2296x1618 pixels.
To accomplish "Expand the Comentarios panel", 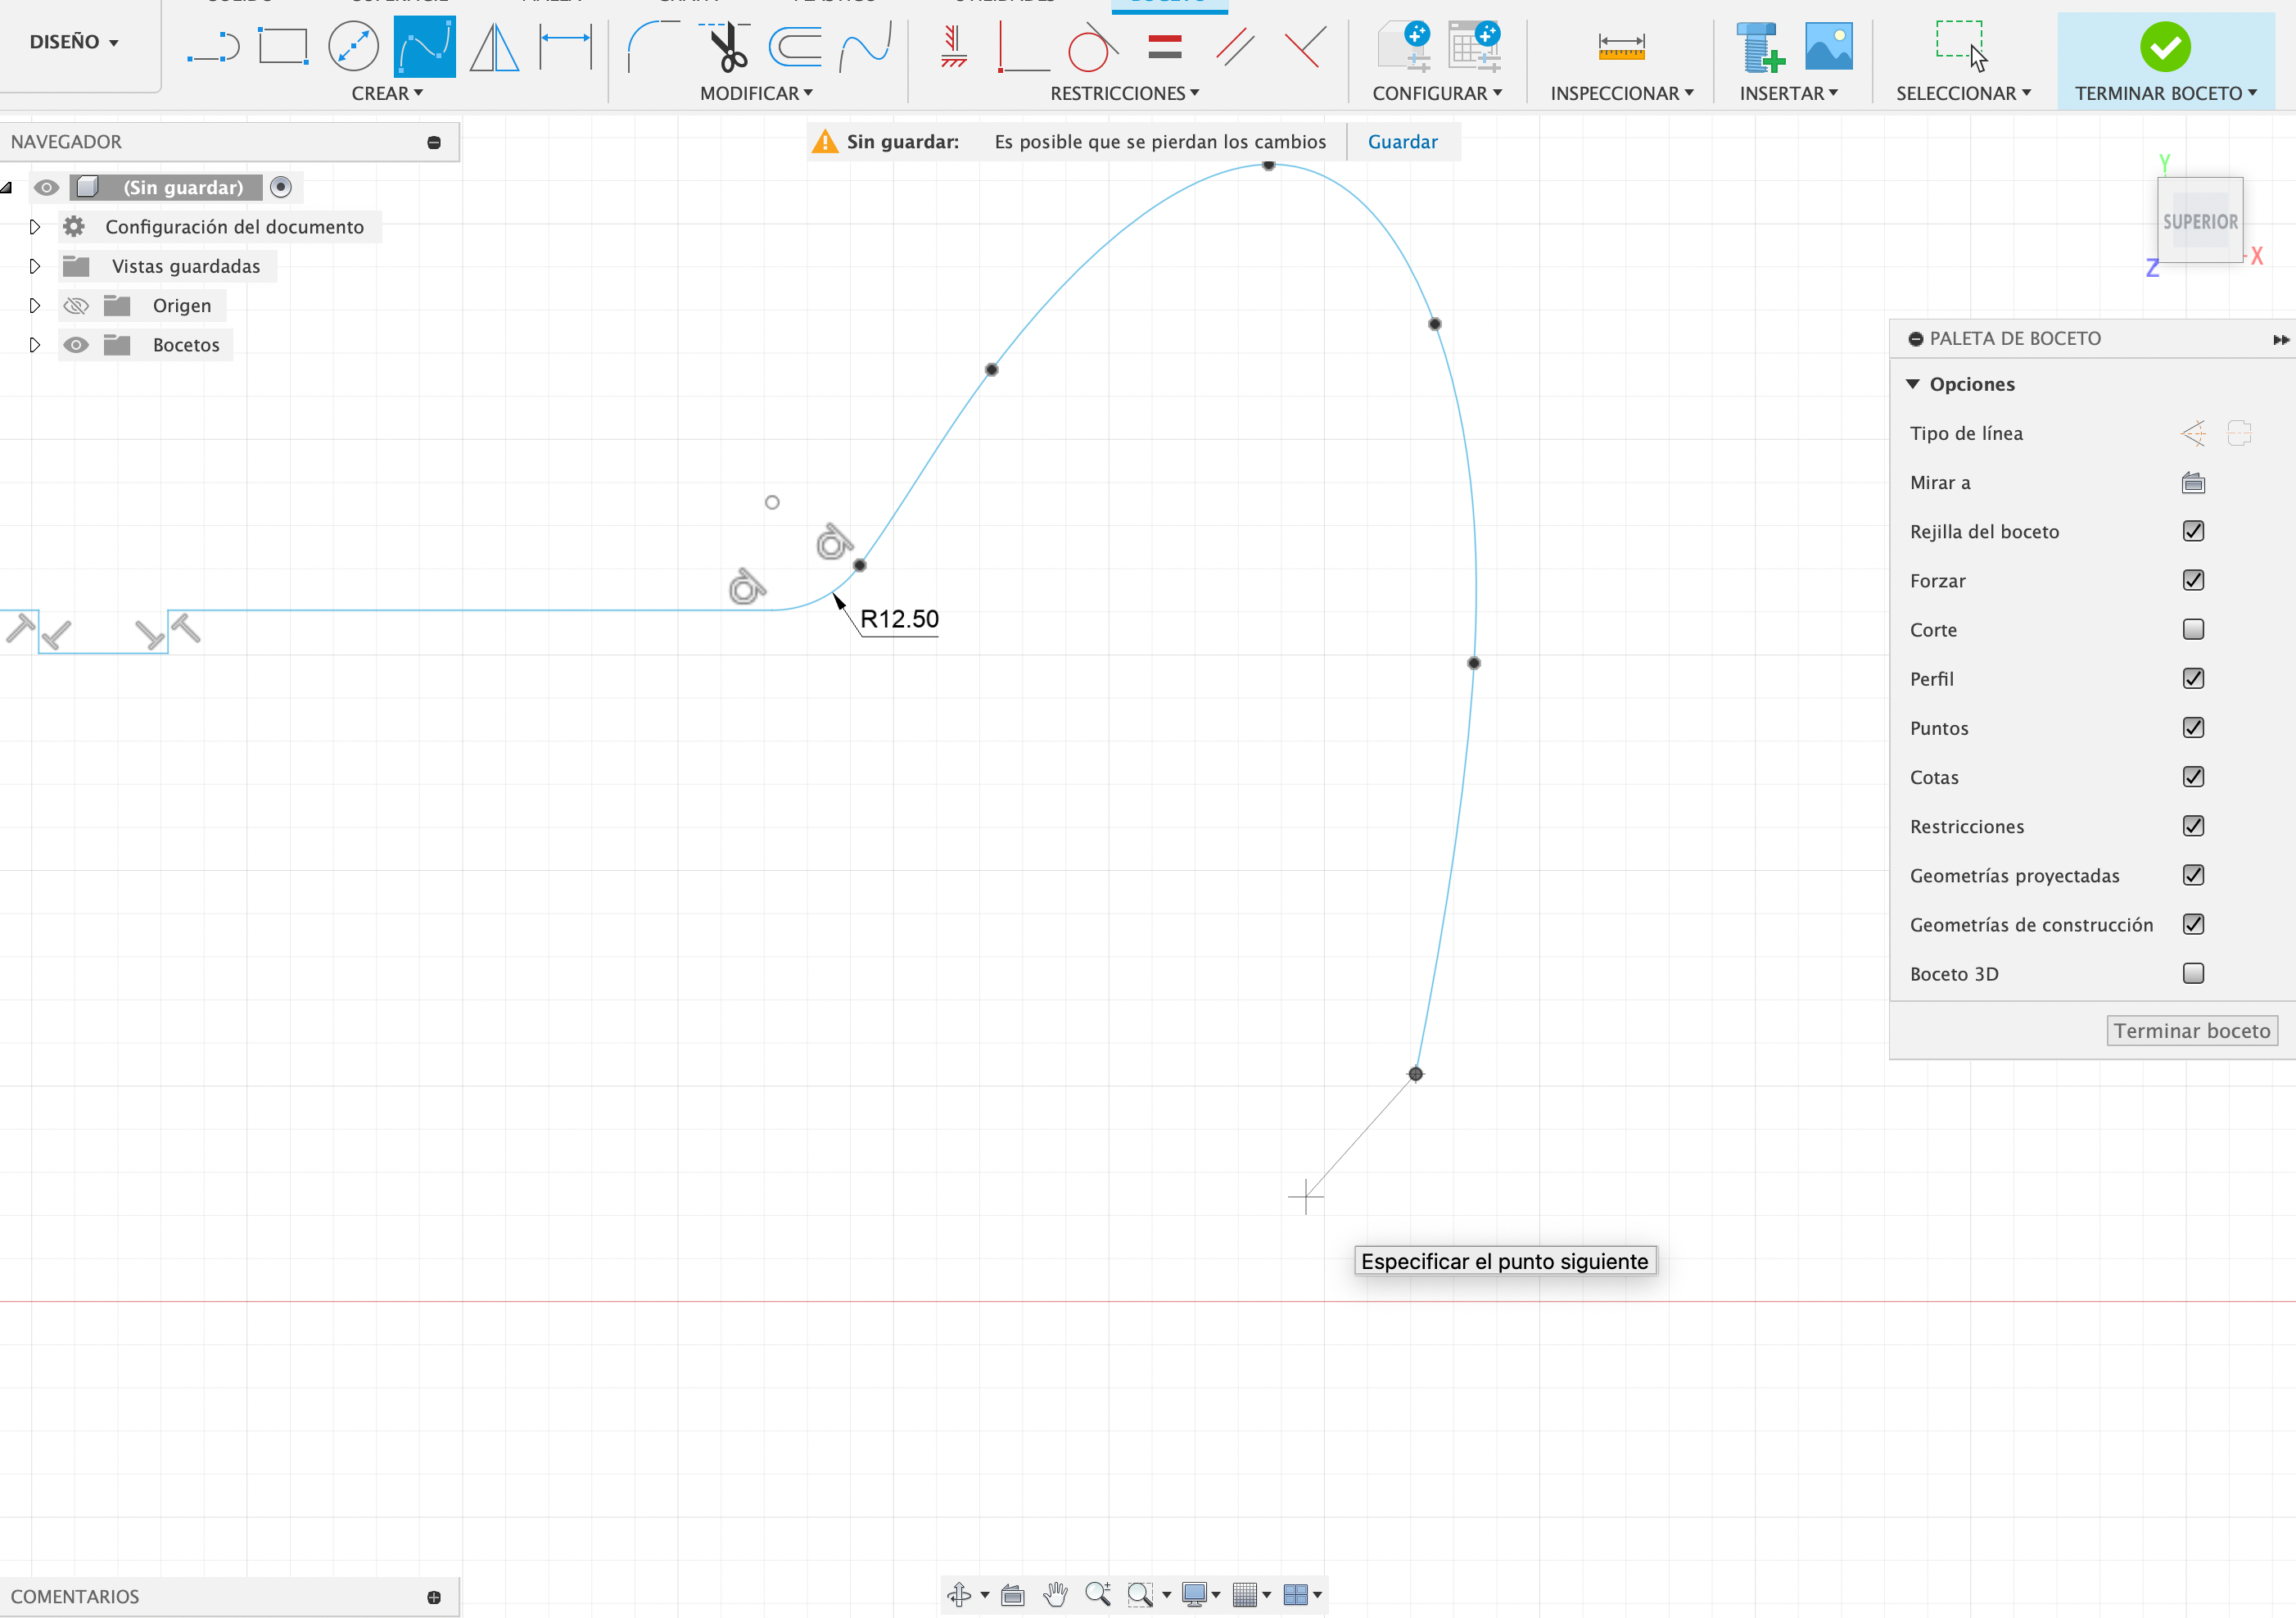I will point(434,1597).
